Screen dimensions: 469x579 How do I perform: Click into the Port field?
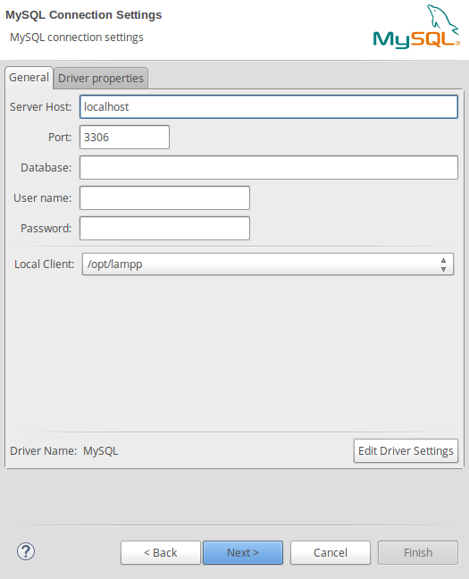tap(124, 137)
